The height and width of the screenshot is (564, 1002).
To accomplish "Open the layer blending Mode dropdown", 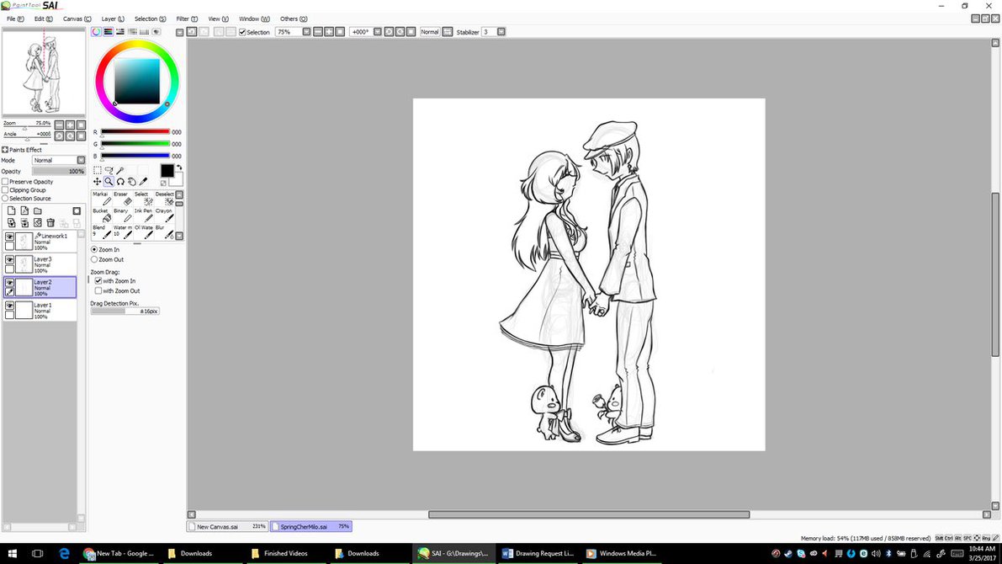I will pos(81,160).
